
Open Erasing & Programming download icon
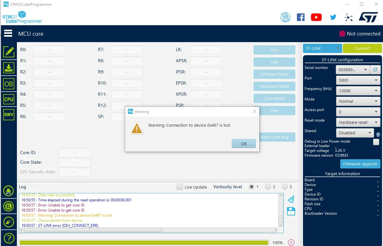pos(9,68)
